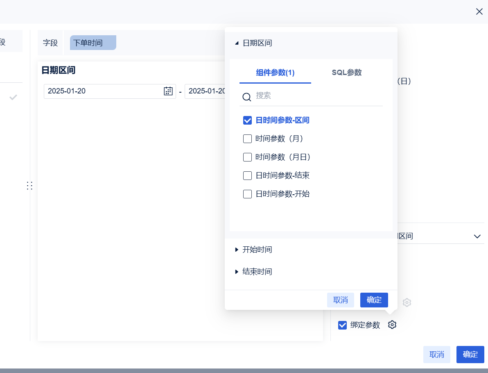Uncheck the 日时间参数-区间 checkbox
Viewport: 488px width, 373px height.
247,121
